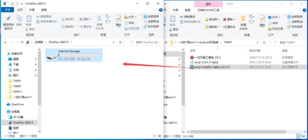Go up one level in OnePlus A6013 window

point(22,42)
